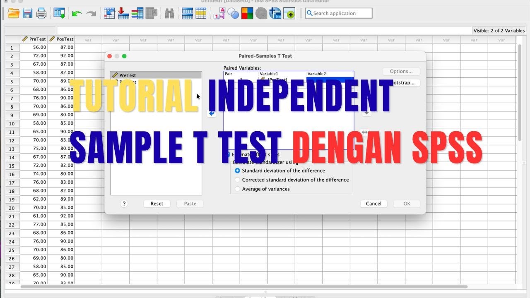Image resolution: width=530 pixels, height=298 pixels.
Task: Click the Open data document folder icon
Action: coord(14,14)
